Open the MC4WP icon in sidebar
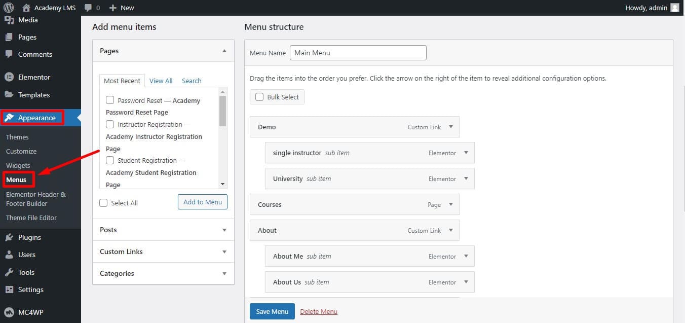The image size is (685, 323). tap(9, 312)
